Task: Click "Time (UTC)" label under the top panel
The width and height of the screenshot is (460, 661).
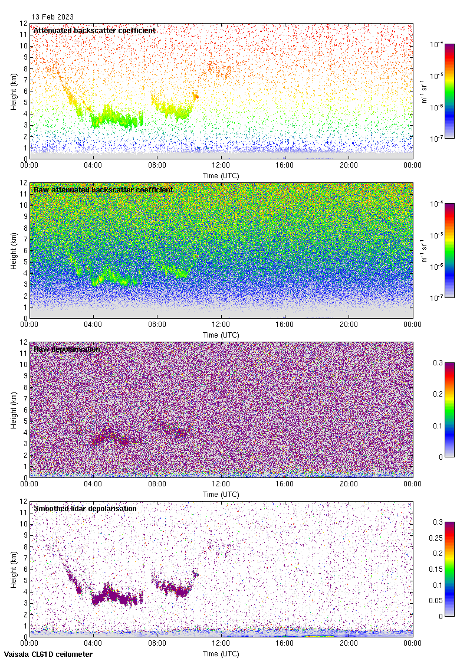Action: [221, 176]
